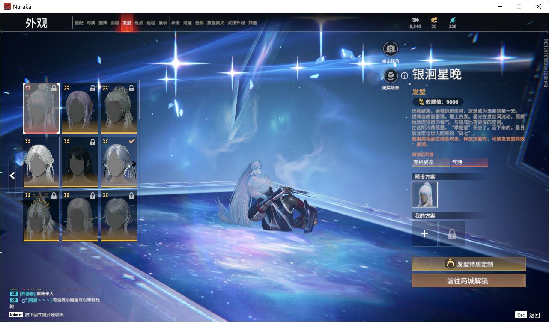
Task: Click the Naraka app icon in title bar
Action: point(7,6)
